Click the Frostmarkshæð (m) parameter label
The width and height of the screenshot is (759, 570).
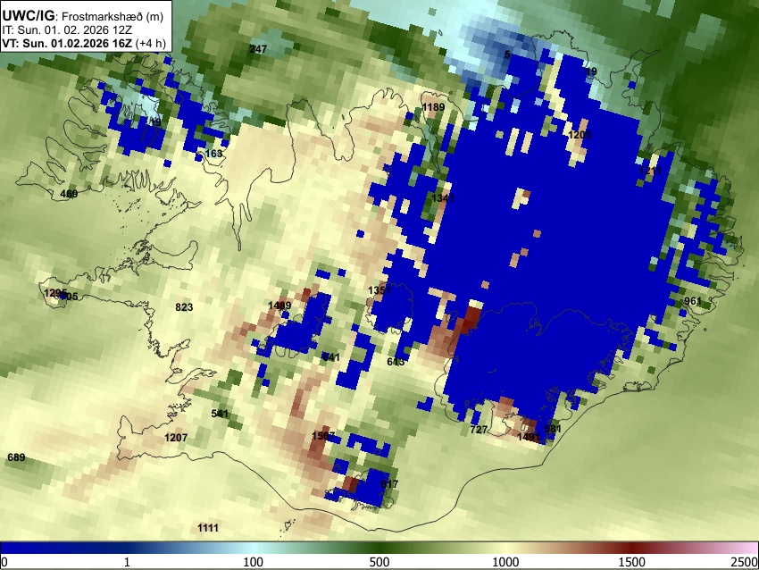(113, 16)
